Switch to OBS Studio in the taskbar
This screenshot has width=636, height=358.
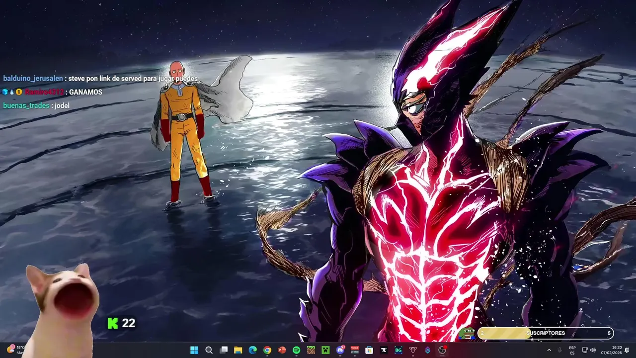coord(442,350)
